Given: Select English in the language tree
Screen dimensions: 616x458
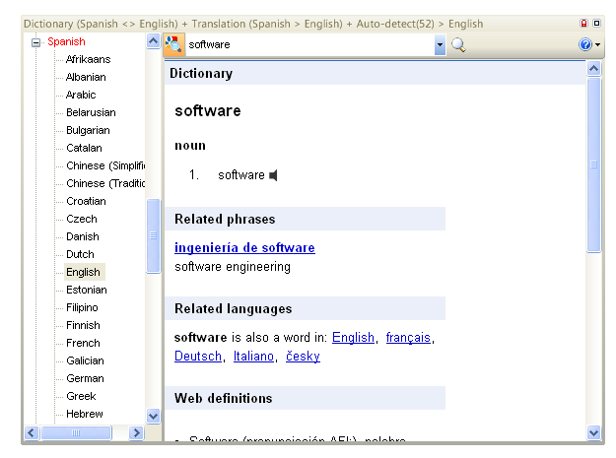Looking at the screenshot, I should (83, 272).
